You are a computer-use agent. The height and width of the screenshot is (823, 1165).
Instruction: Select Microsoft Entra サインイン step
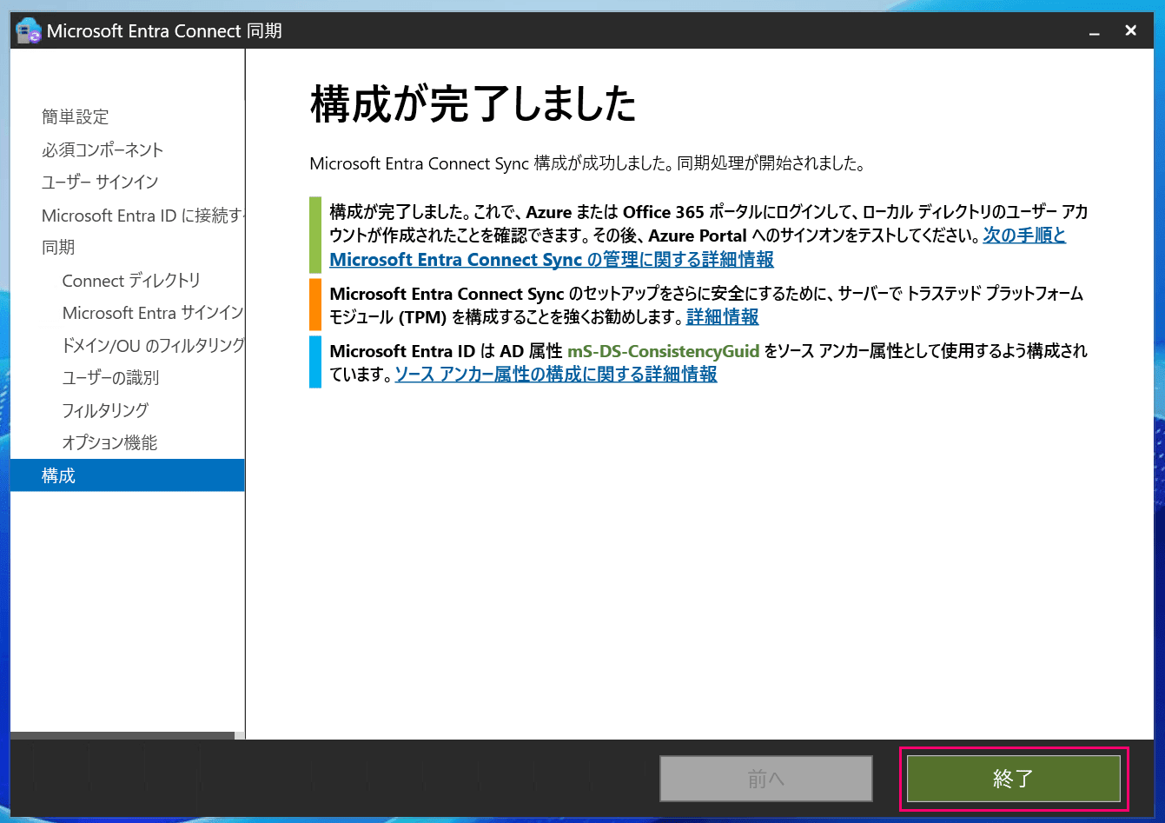(x=153, y=312)
